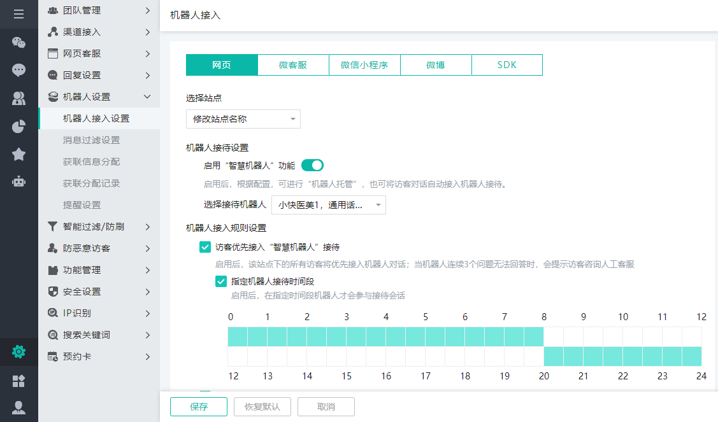Switch to the 微信小程序 tab

(x=364, y=65)
